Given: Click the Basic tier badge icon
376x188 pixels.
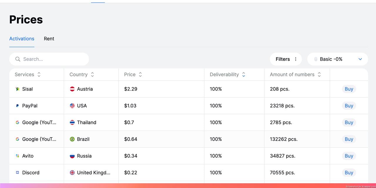Looking at the screenshot, I should pos(316,59).
